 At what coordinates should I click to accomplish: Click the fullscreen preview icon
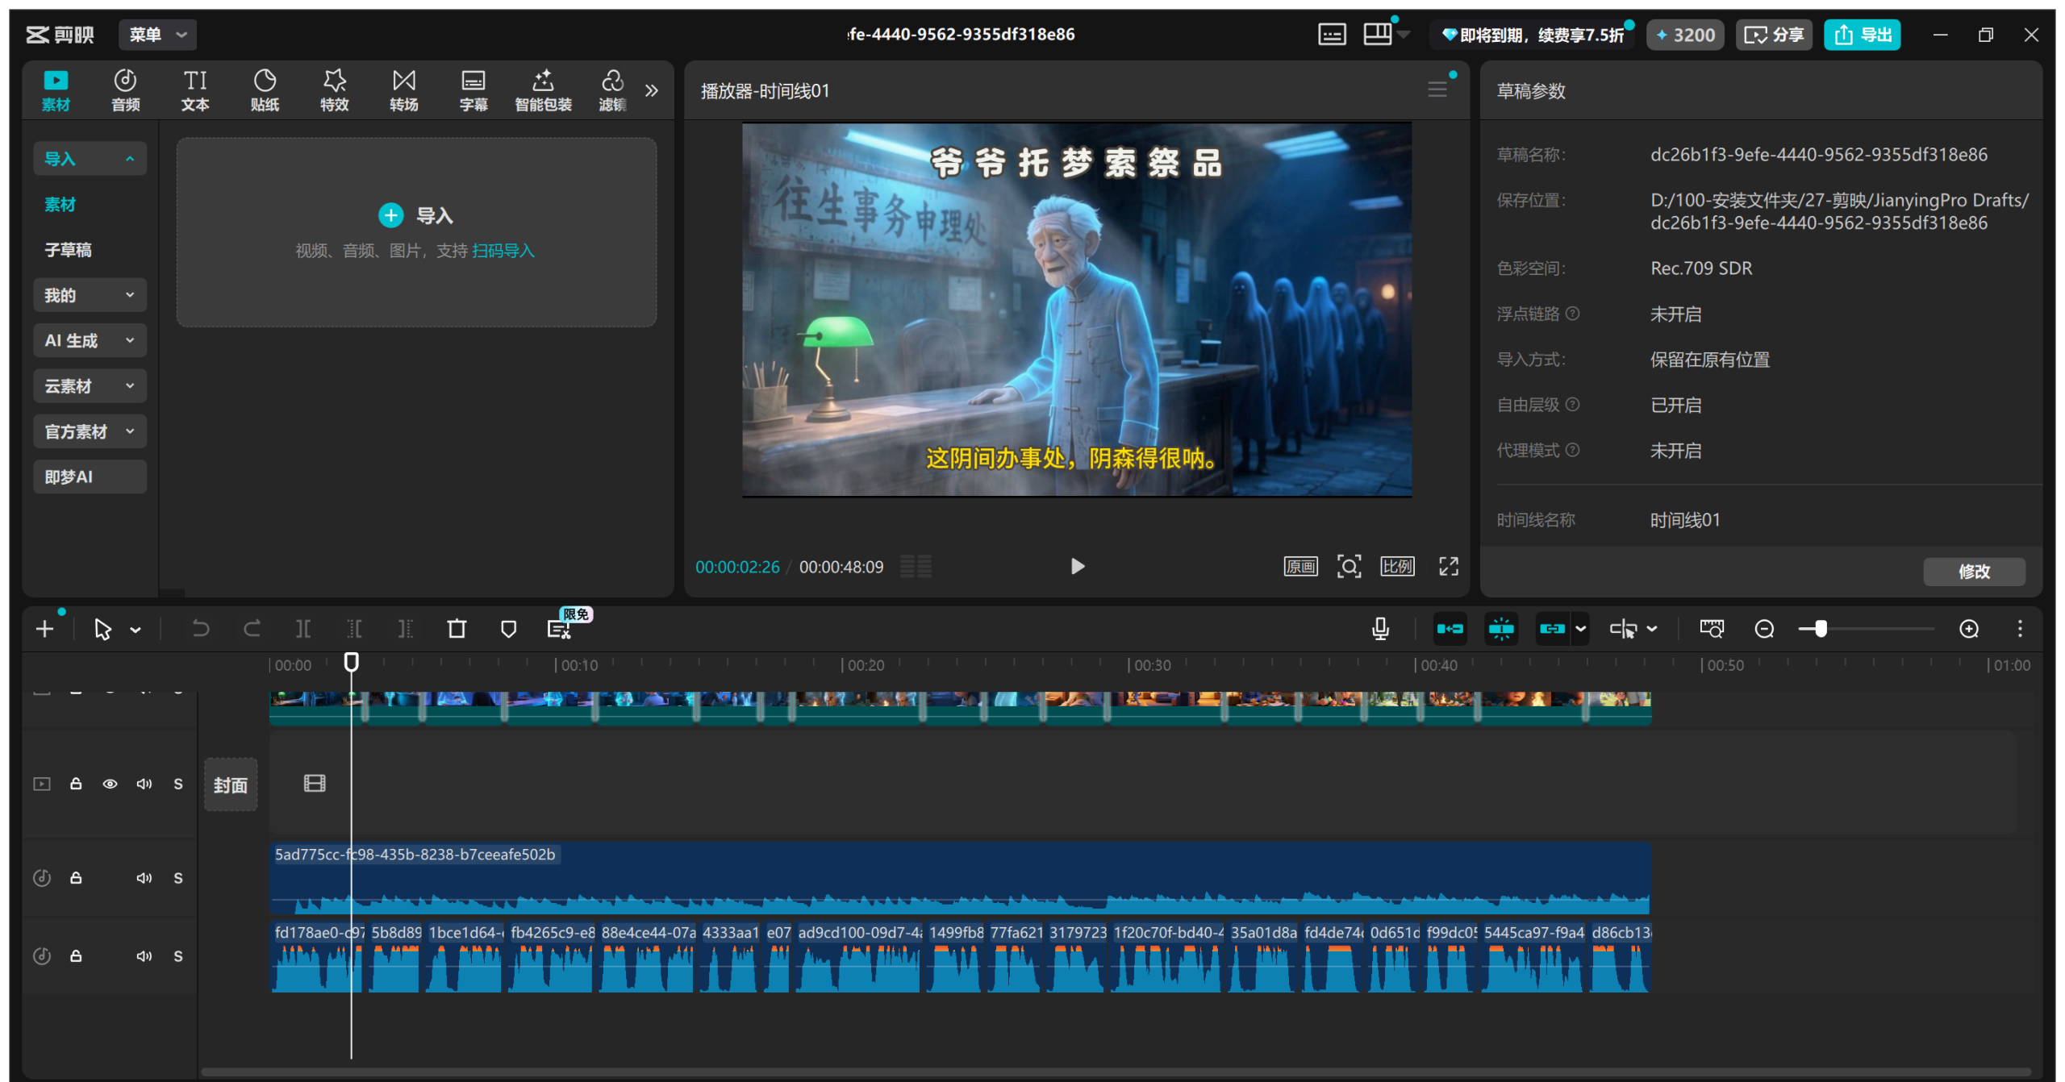[1449, 566]
